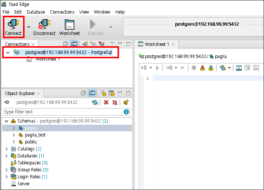Screen dimensions: 264x190
Task: Click table database icon in Object Explorer header
Action: (111, 93)
